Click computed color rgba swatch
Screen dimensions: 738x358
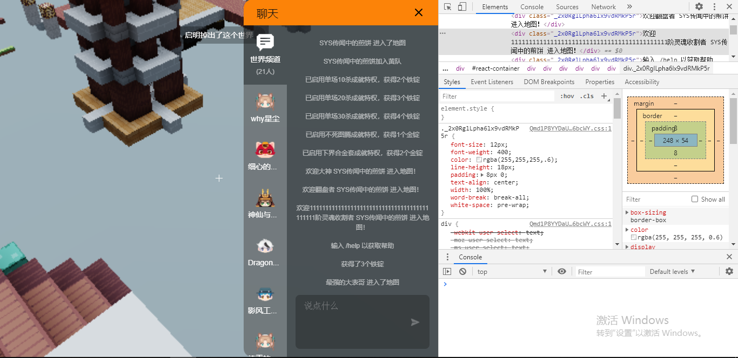tap(634, 237)
